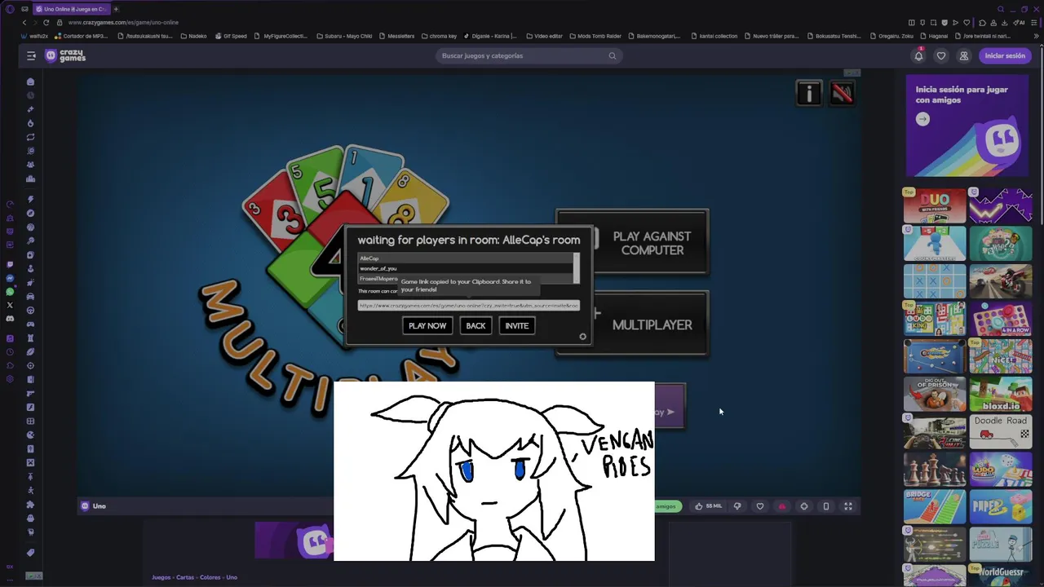Open the favorites heart in header
The image size is (1044, 587).
(941, 55)
